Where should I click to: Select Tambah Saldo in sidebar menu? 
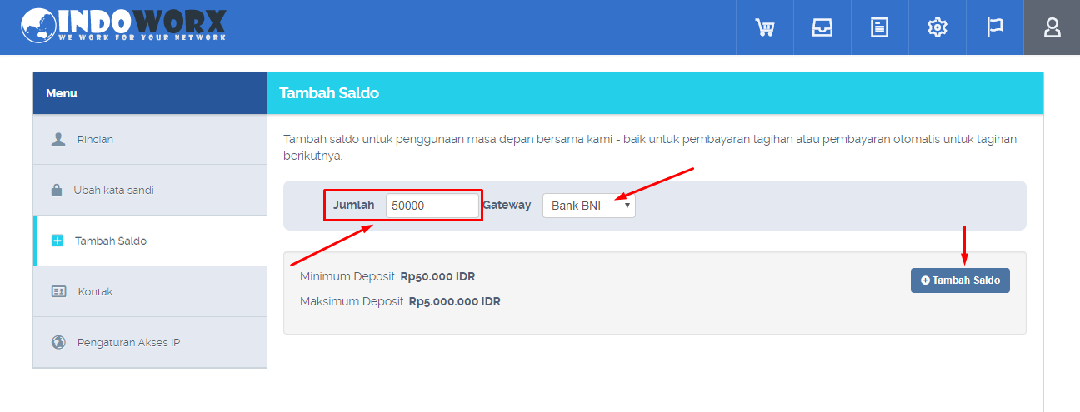[x=150, y=241]
